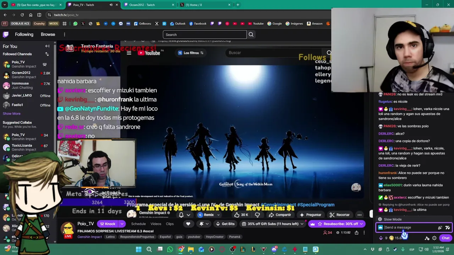The image size is (454, 255).
Task: Click the Poio_TV channel name
Action: (85, 224)
